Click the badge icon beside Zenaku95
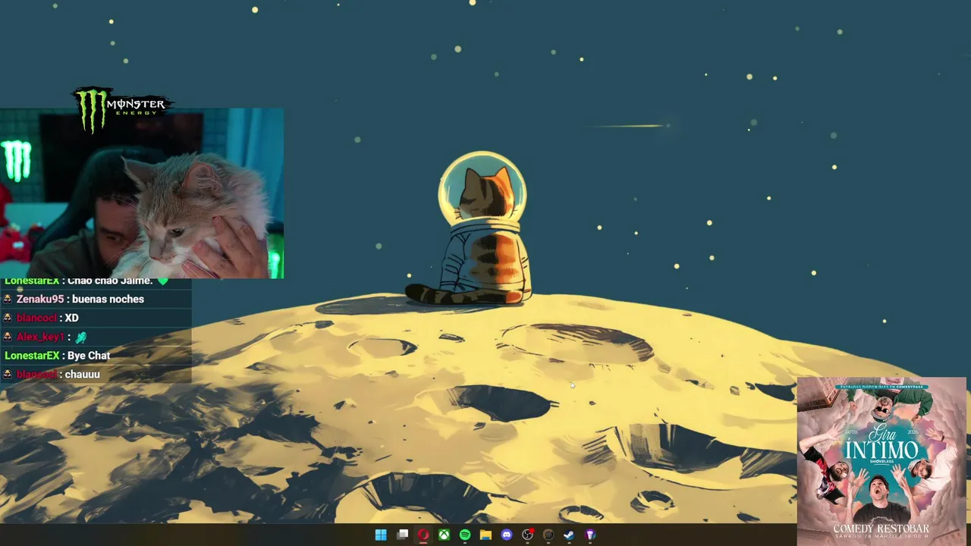The image size is (971, 546). pyautogui.click(x=8, y=299)
